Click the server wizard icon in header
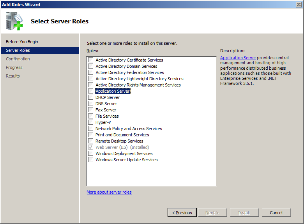Image resolution: width=304 pixels, height=224 pixels. click(14, 21)
